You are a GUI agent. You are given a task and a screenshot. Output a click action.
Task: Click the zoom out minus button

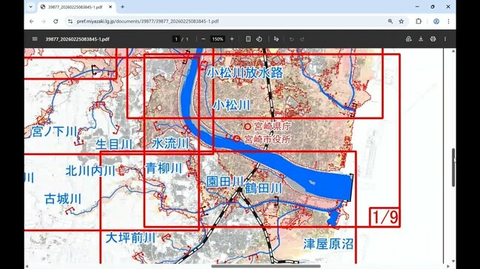pos(203,39)
